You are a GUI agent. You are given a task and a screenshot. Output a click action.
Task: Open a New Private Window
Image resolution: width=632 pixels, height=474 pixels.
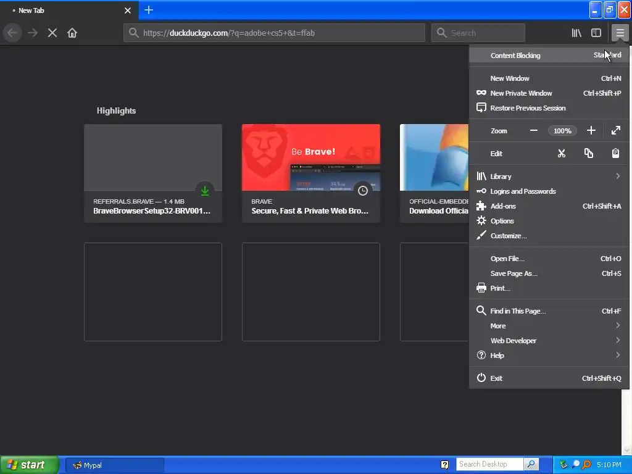pos(549,93)
